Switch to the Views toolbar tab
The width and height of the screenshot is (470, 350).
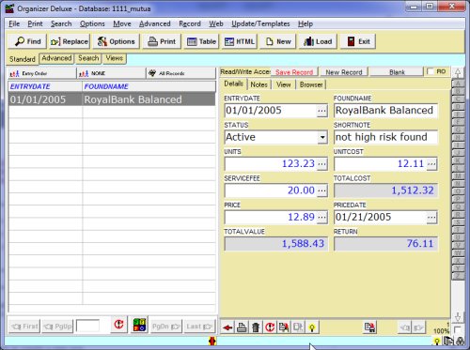pos(114,58)
